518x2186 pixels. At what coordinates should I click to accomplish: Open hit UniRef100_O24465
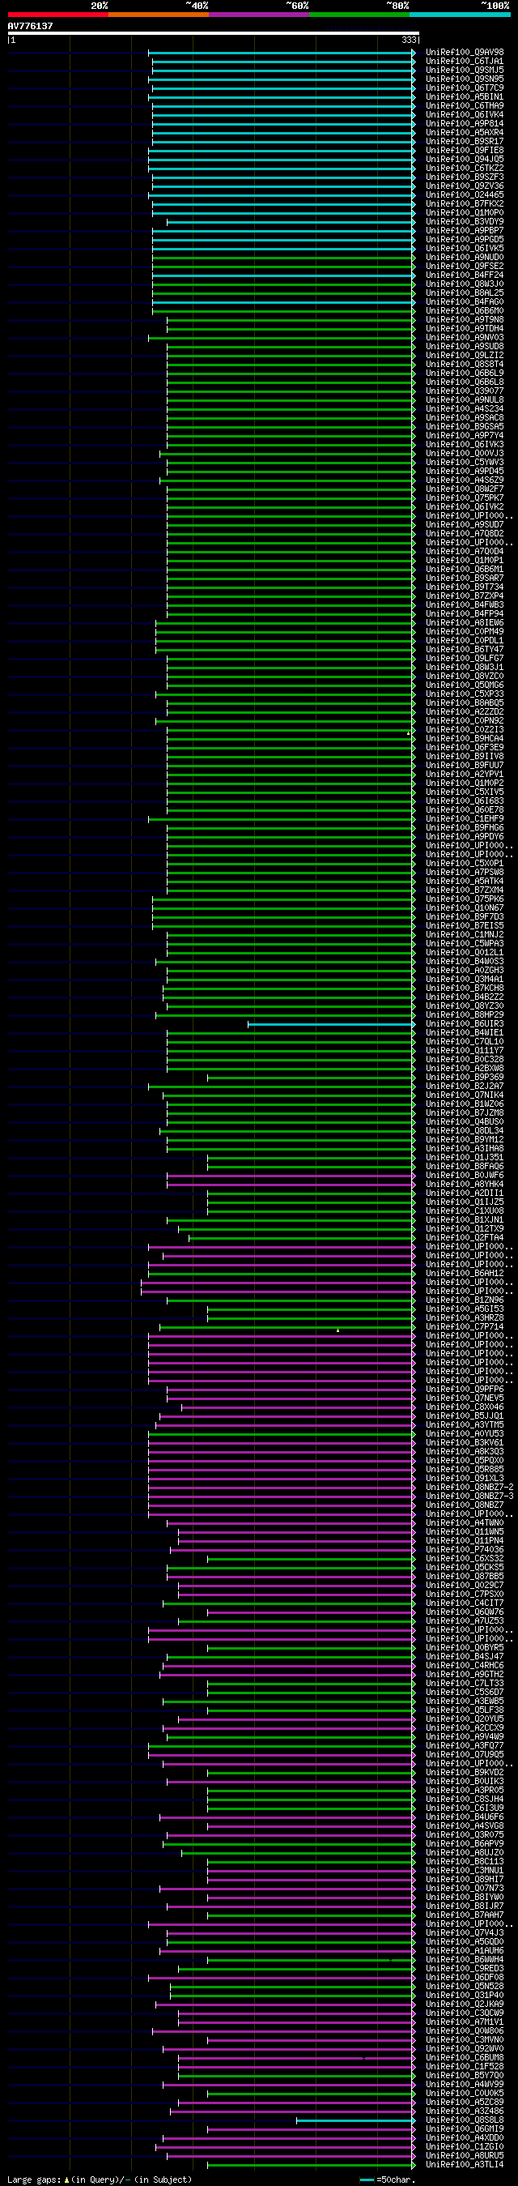pos(465,195)
